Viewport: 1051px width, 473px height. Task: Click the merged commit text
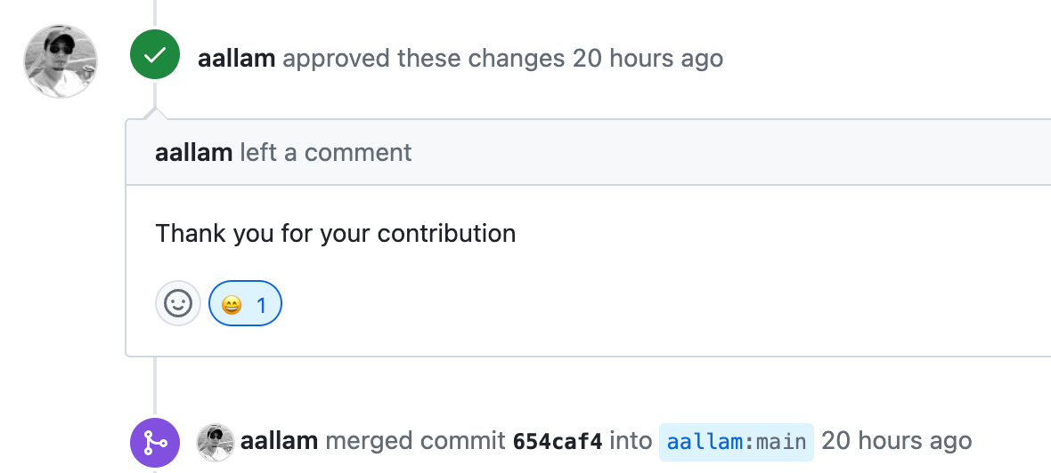[x=416, y=441]
